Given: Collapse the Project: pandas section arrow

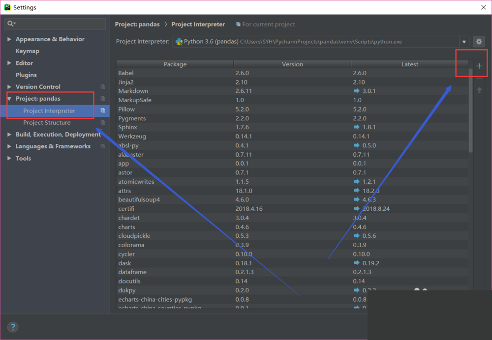Looking at the screenshot, I should tap(9, 99).
